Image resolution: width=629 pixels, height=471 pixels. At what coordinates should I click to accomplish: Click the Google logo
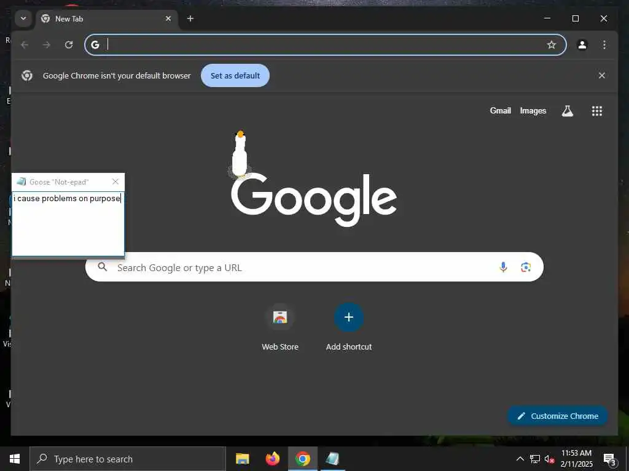314,199
